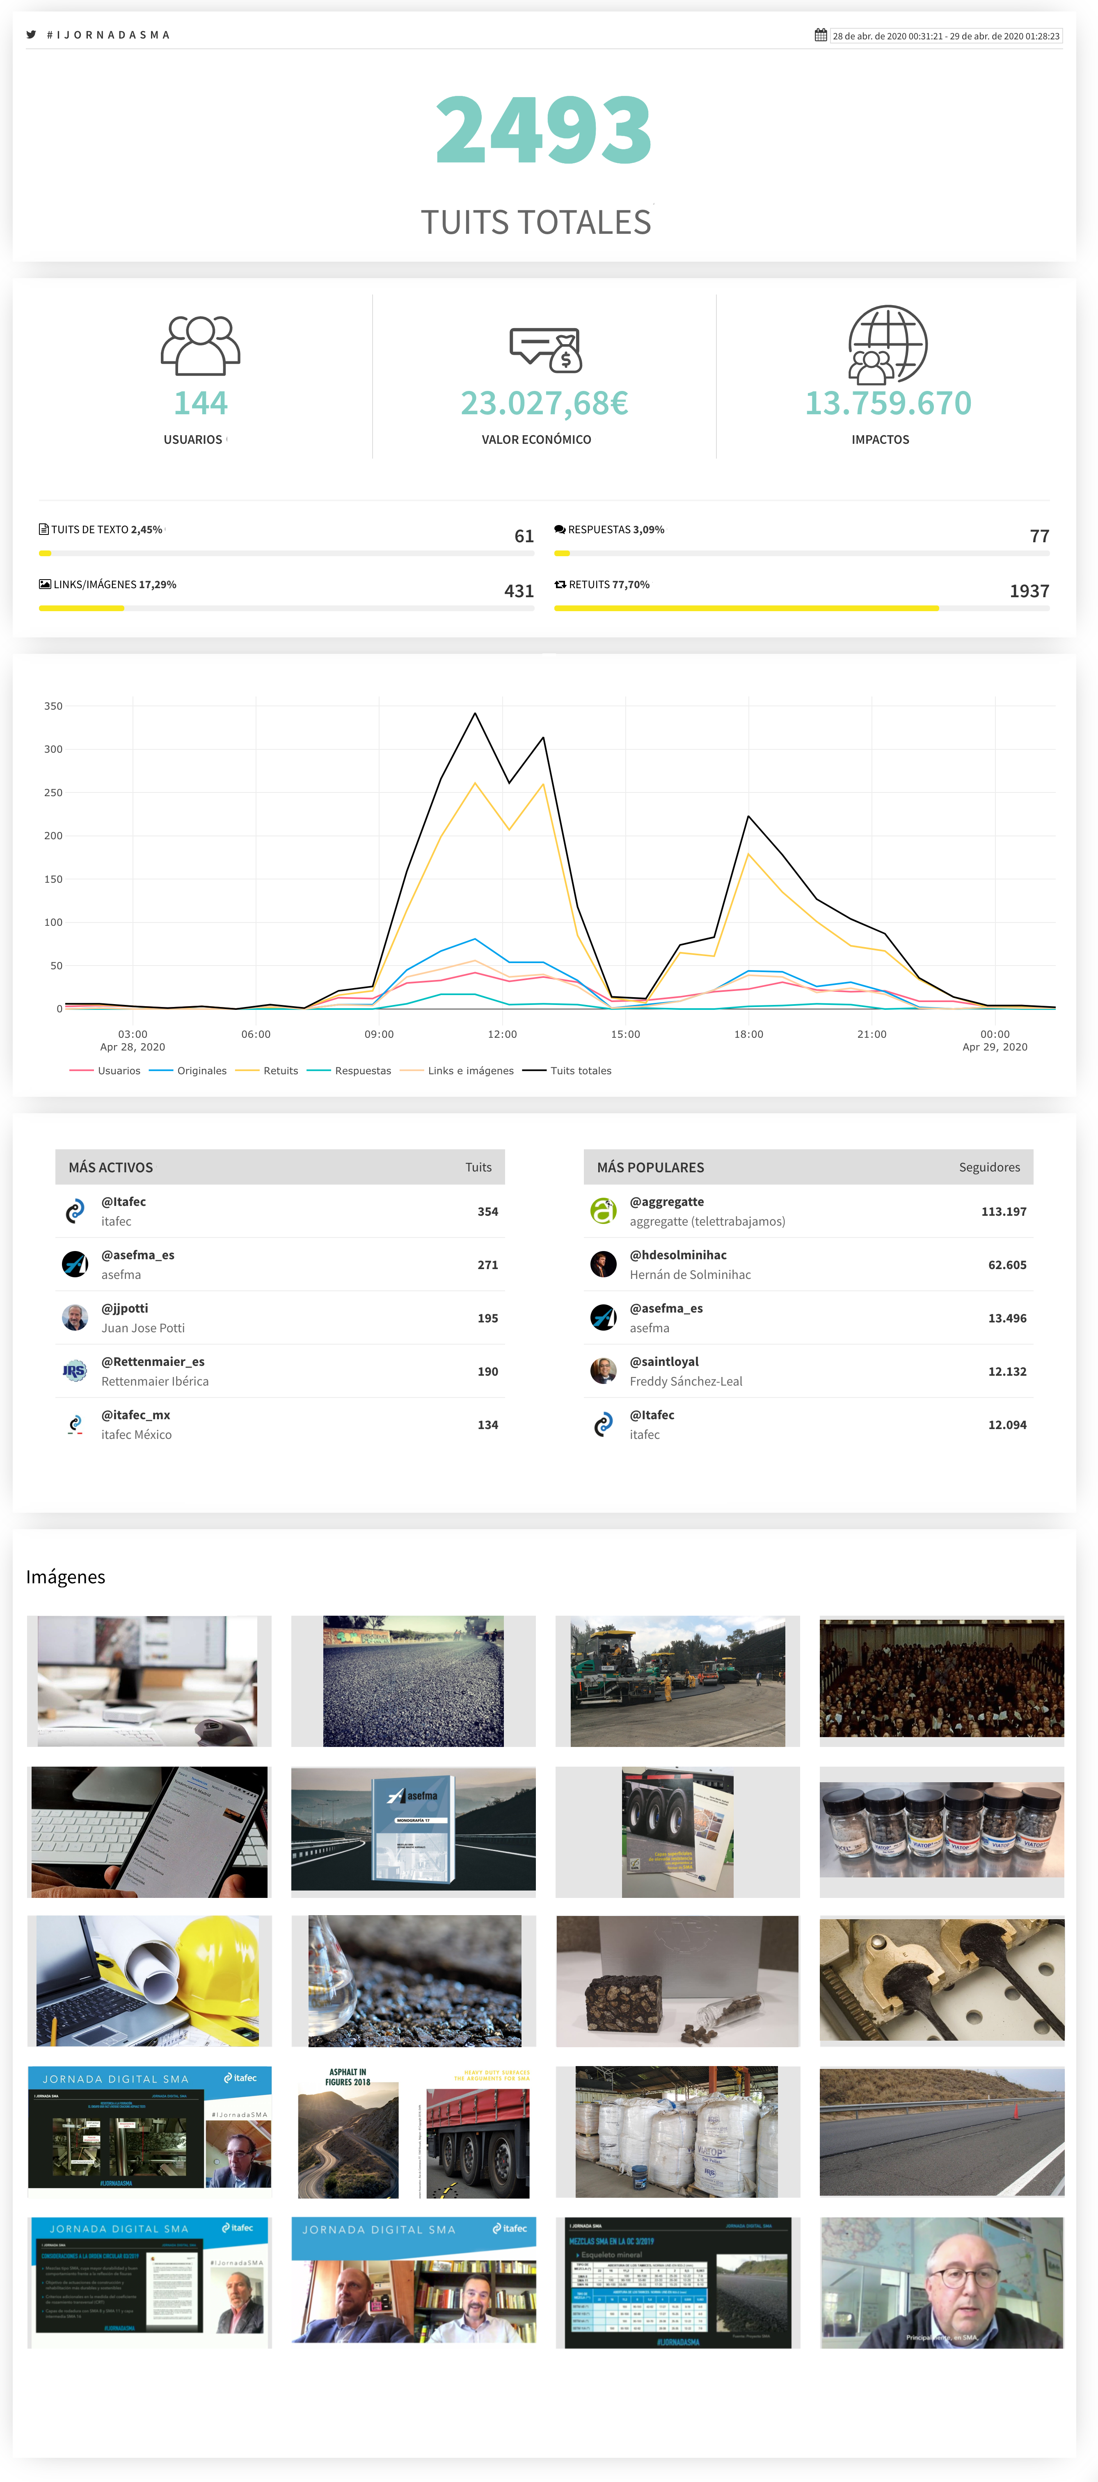
Task: Click the Itafec avatar in Más Populares
Action: 604,1424
